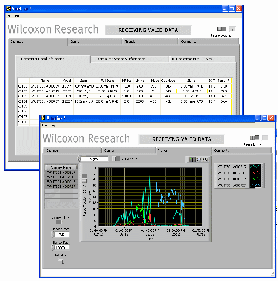Click the Signal selector spinner arrows
The width and height of the screenshot is (278, 281).
[x=79, y=159]
